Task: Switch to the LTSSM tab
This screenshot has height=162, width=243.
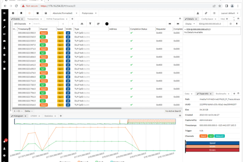Action: click(x=34, y=116)
